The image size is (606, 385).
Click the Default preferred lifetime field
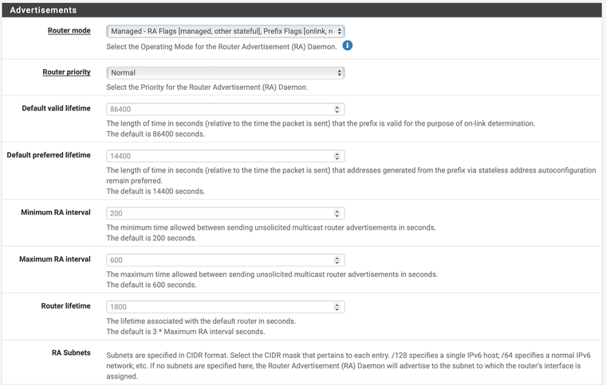pos(226,156)
